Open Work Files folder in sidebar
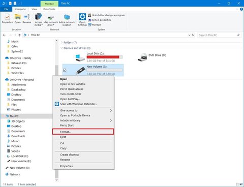This screenshot has width=244, height=187. click(x=15, y=73)
